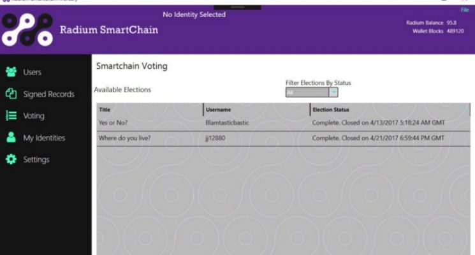
Task: Click the jj12880 username cell
Action: pyautogui.click(x=216, y=138)
